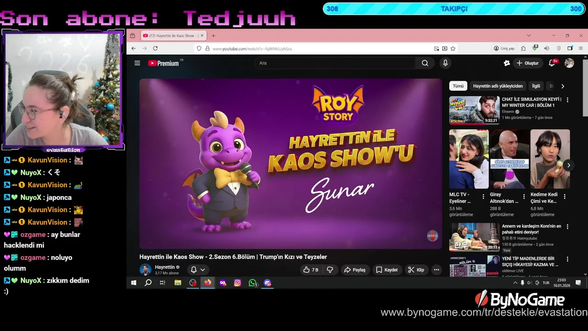Open CHAT İLE SIMULASYON KEYFİ video thumbnail
Image resolution: width=588 pixels, height=331 pixels.
tap(474, 110)
